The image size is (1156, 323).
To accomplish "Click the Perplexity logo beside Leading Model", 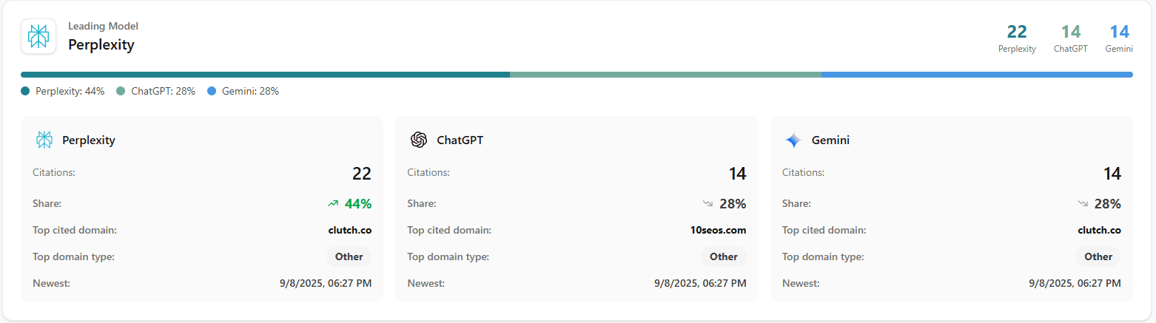I will [38, 36].
